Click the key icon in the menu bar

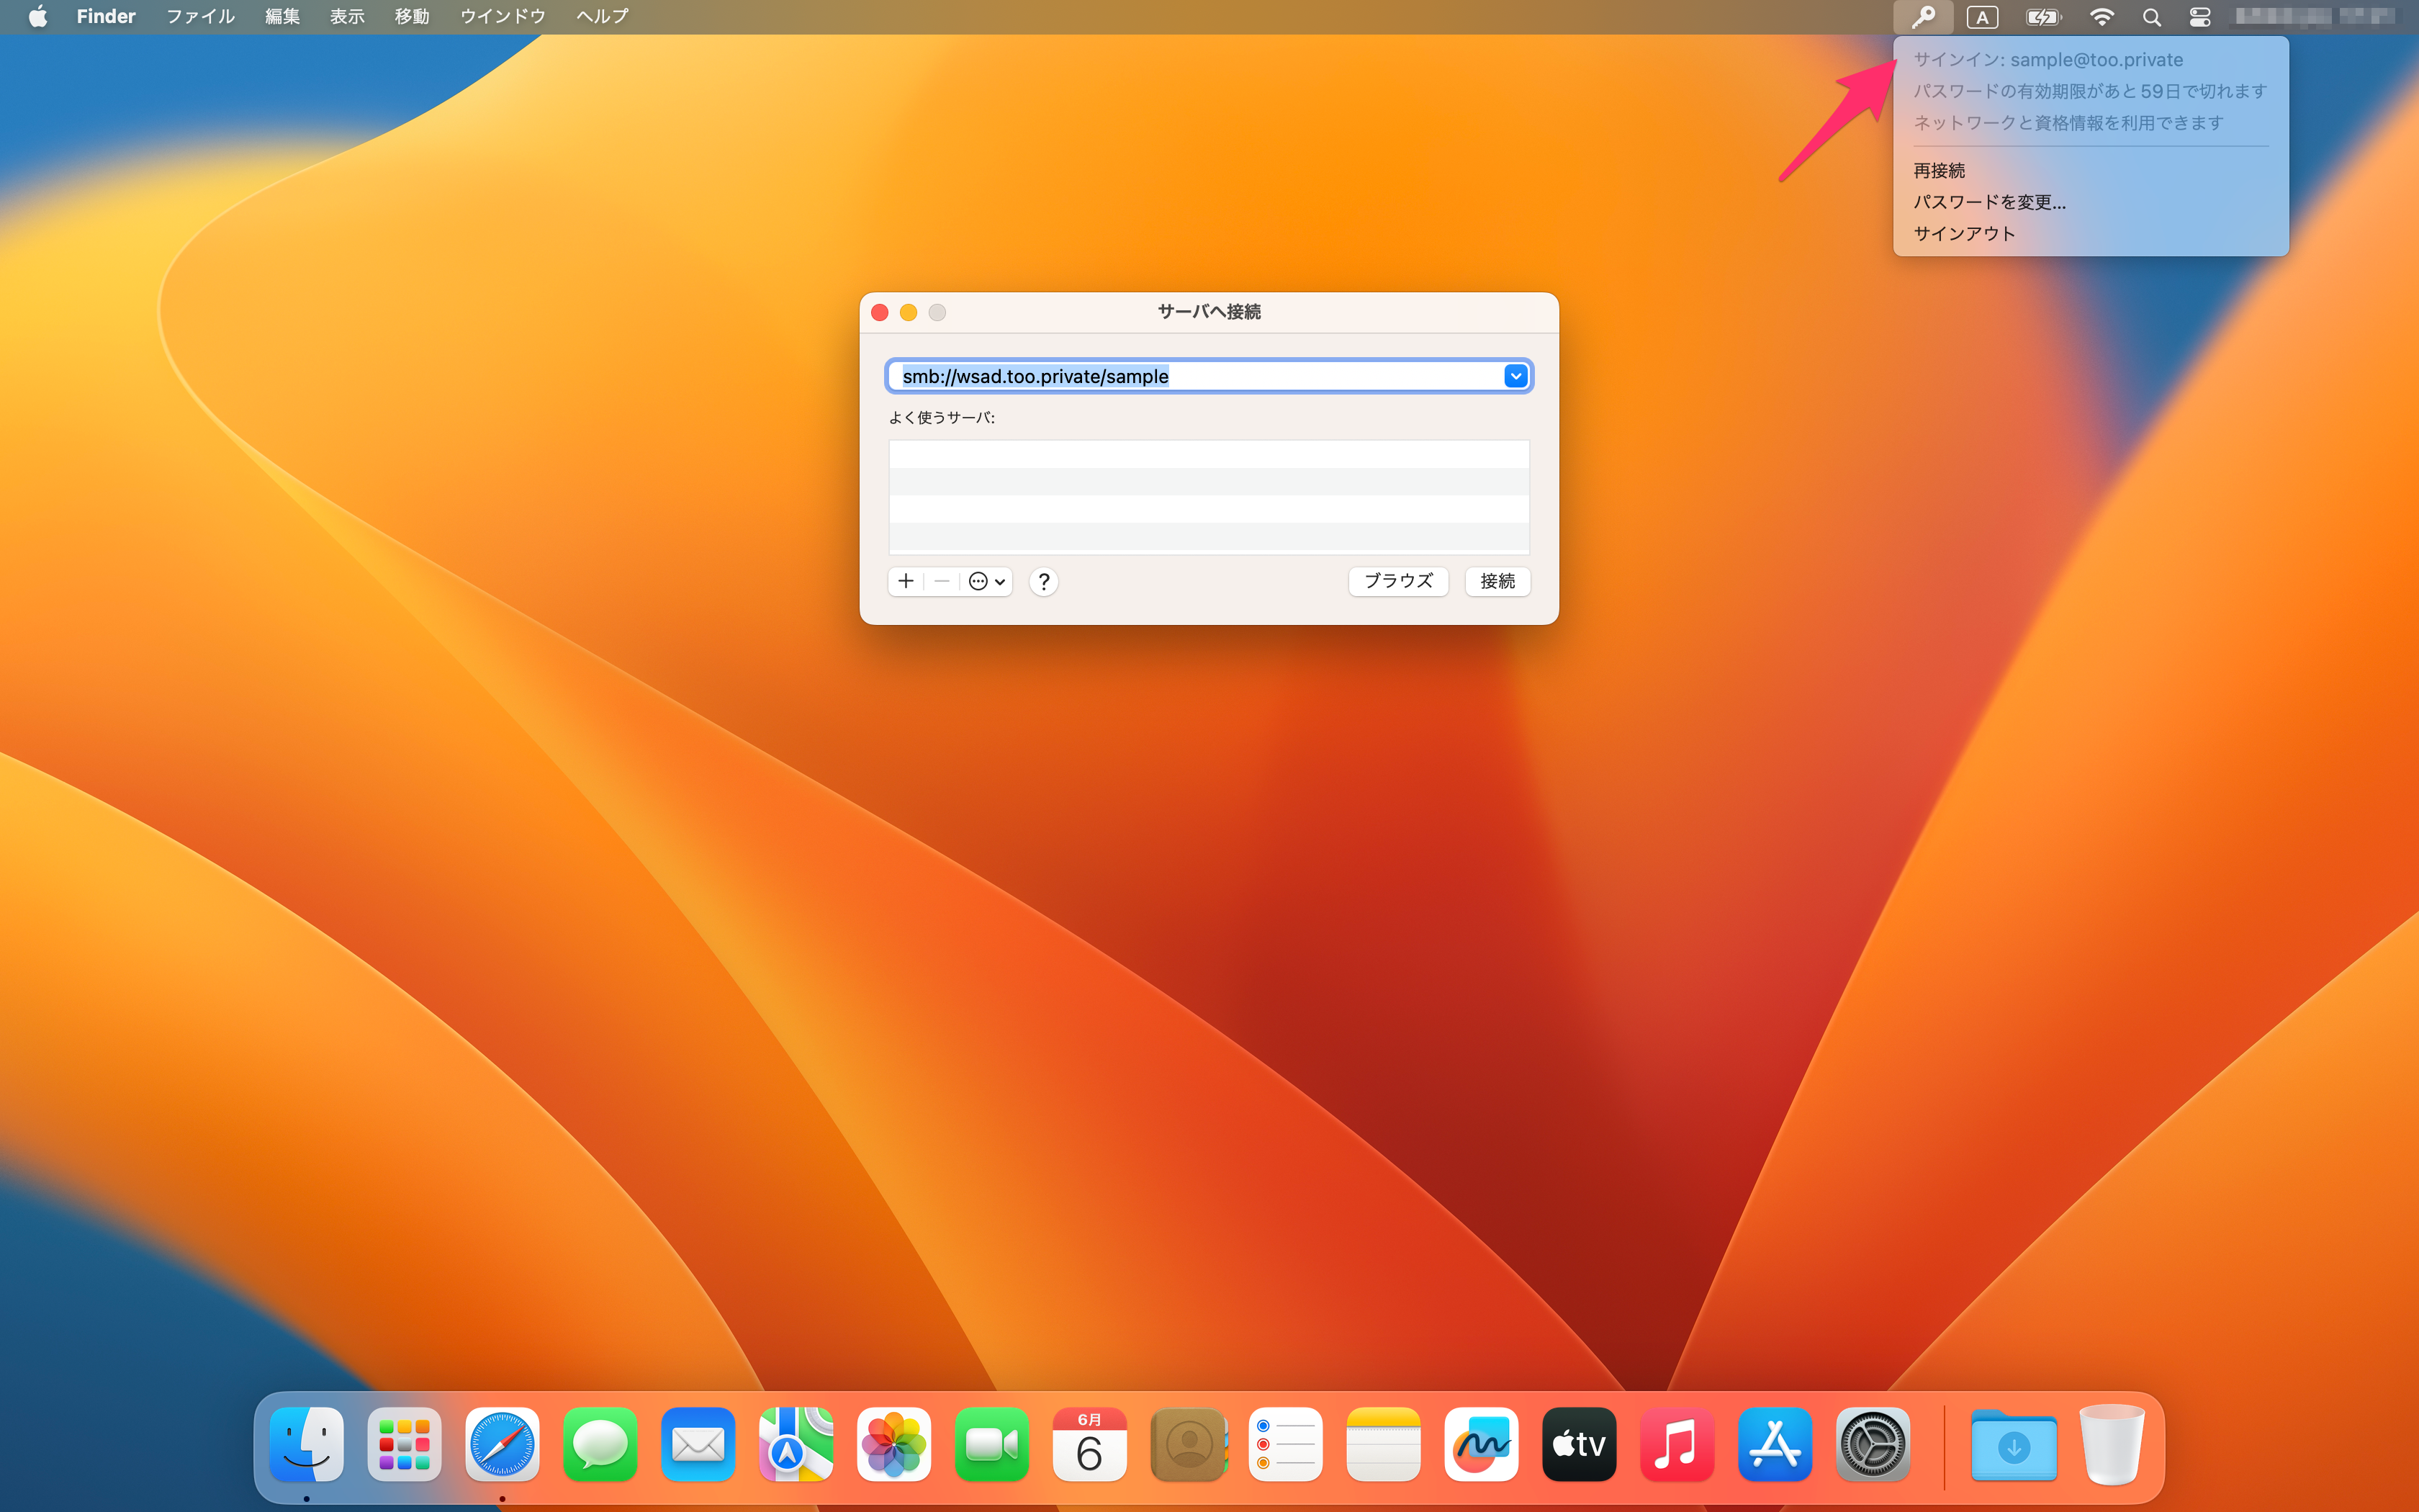pyautogui.click(x=1923, y=17)
